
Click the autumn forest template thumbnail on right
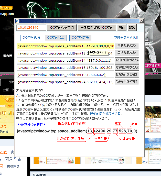[153, 119]
